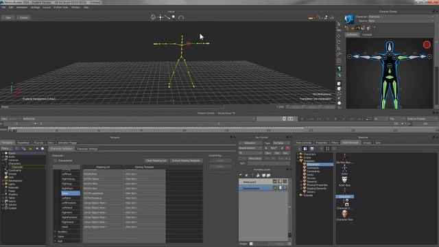Click the Flat button in Key Controls

pyautogui.click(x=277, y=153)
